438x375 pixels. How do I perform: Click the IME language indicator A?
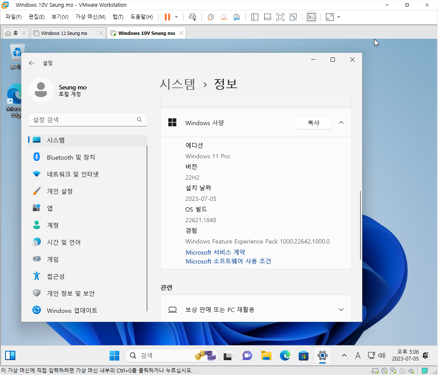click(x=358, y=355)
